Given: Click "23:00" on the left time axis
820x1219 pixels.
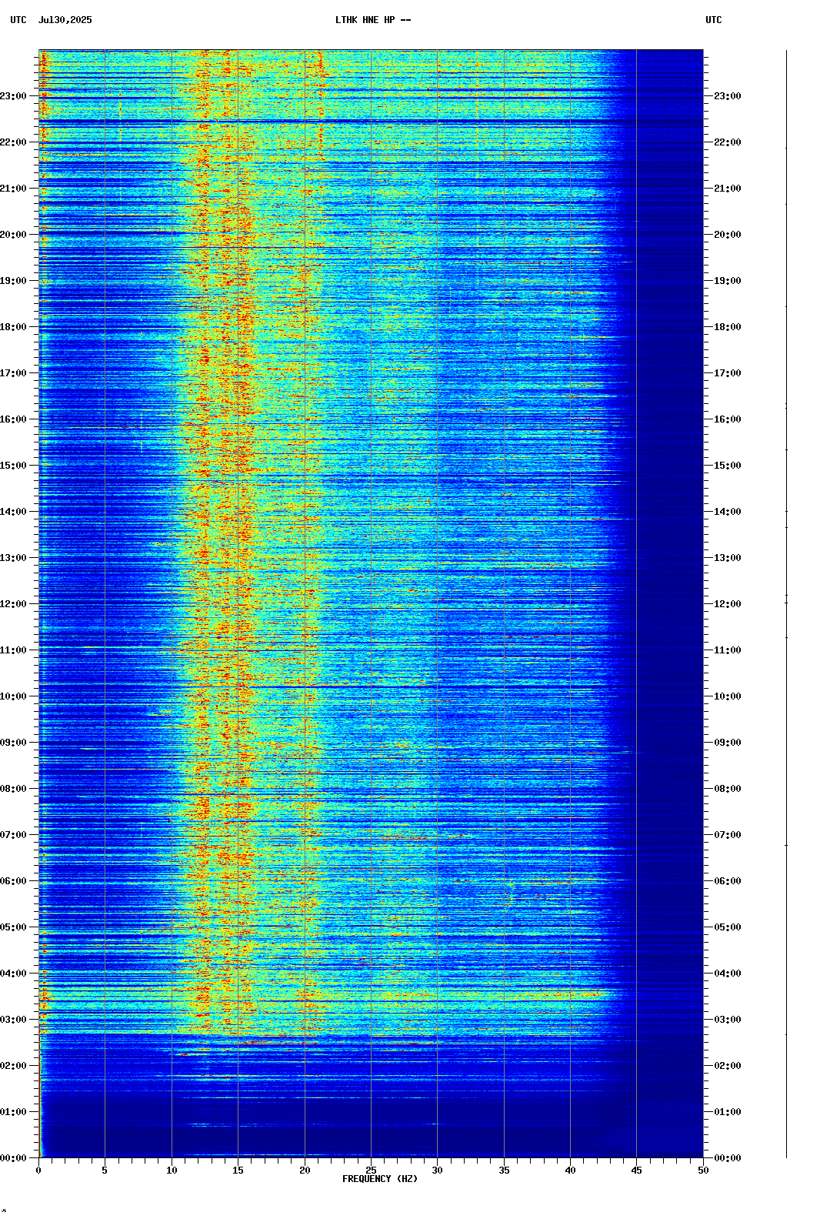Looking at the screenshot, I should (13, 96).
